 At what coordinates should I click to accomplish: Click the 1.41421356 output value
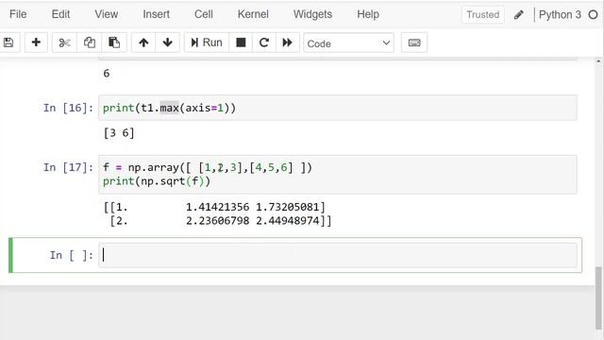(x=217, y=207)
